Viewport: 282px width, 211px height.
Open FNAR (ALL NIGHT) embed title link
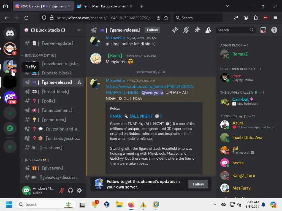(x=136, y=116)
